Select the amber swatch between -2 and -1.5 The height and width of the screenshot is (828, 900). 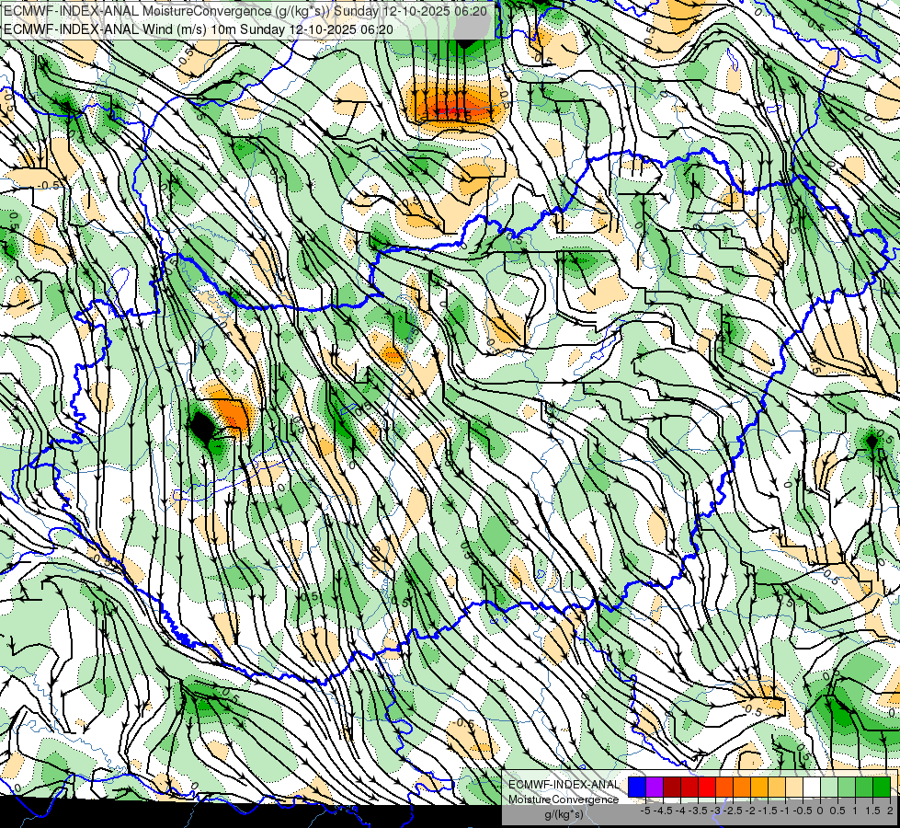click(759, 788)
